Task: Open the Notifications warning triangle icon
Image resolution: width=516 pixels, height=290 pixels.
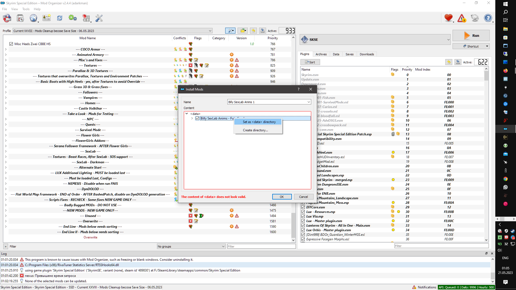Action: (x=462, y=18)
